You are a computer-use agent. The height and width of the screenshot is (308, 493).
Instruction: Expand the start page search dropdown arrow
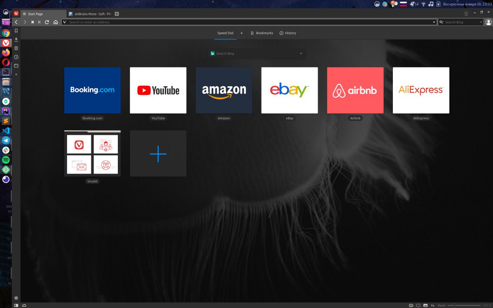pos(301,54)
